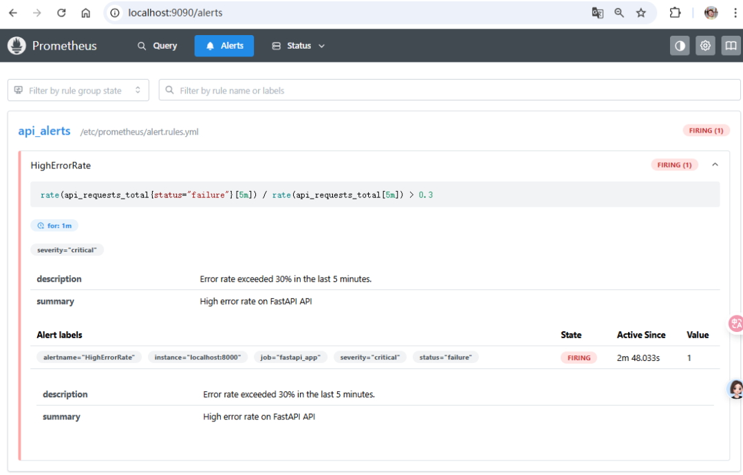The height and width of the screenshot is (475, 743).
Task: Reload the page with the refresh icon
Action: (61, 13)
